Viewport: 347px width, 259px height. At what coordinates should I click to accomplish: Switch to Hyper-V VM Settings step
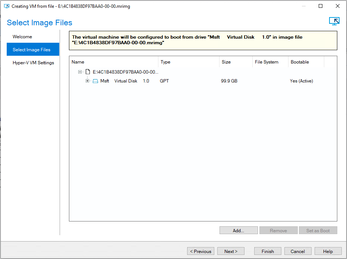coord(33,63)
